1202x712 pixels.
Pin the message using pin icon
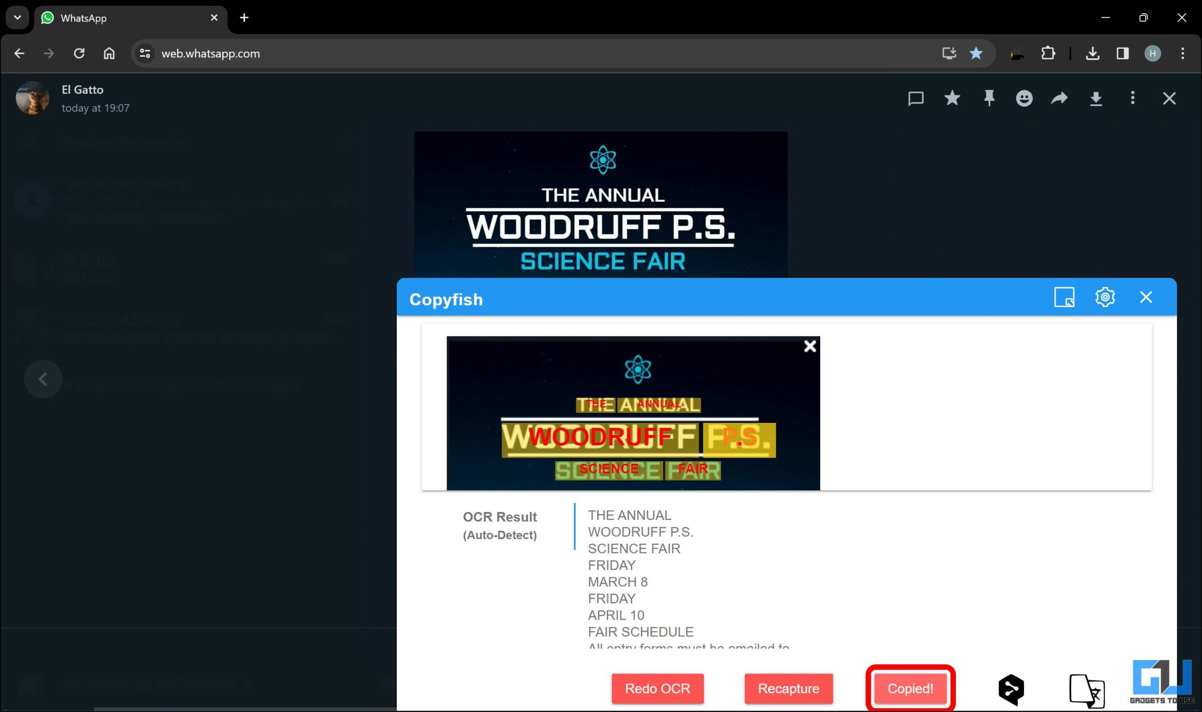point(989,99)
